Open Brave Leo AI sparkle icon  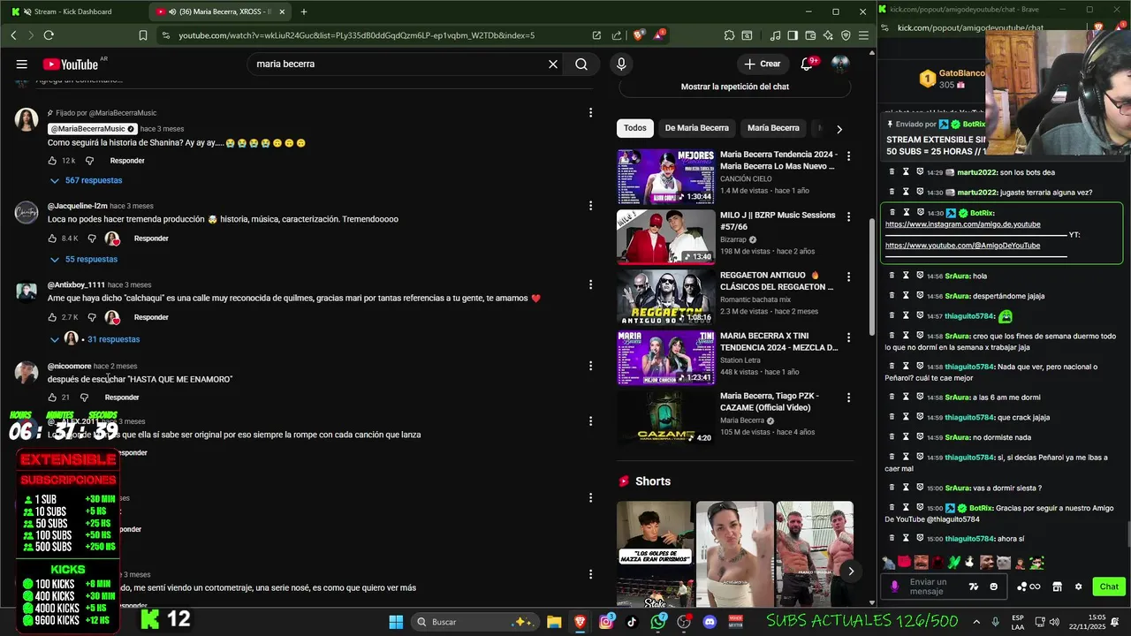[828, 35]
